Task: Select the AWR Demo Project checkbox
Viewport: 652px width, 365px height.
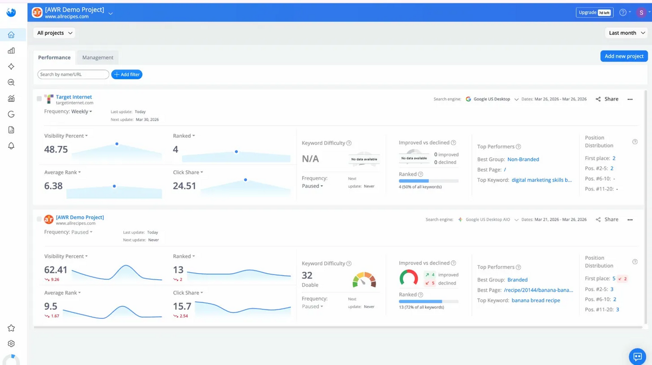Action: pos(39,219)
